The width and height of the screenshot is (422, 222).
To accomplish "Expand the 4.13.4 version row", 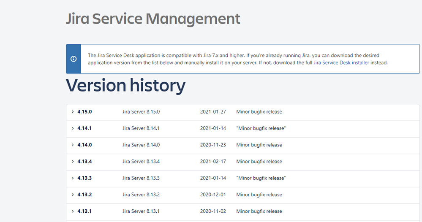I will (73, 162).
